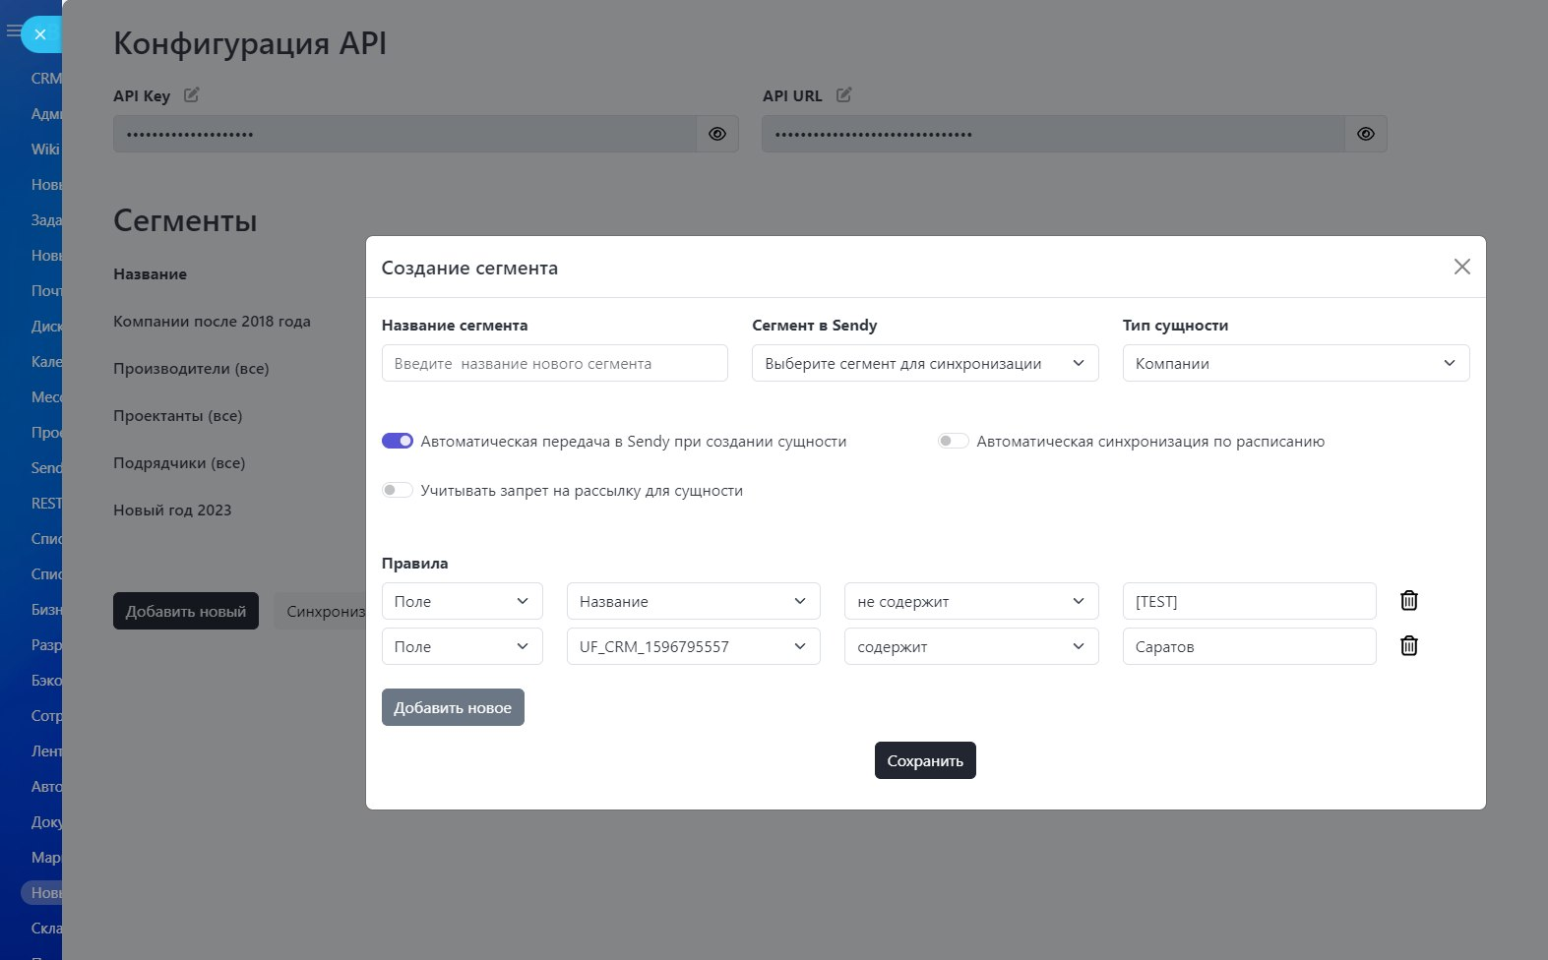Reveal the API Key with eye icon

pyautogui.click(x=717, y=134)
